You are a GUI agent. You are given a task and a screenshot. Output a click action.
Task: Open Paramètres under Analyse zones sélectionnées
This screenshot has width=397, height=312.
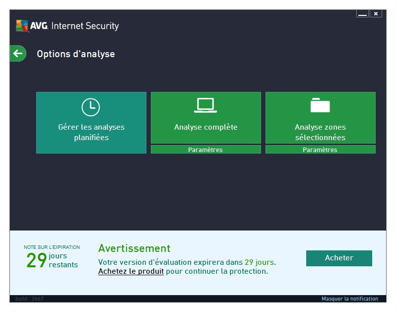[320, 150]
